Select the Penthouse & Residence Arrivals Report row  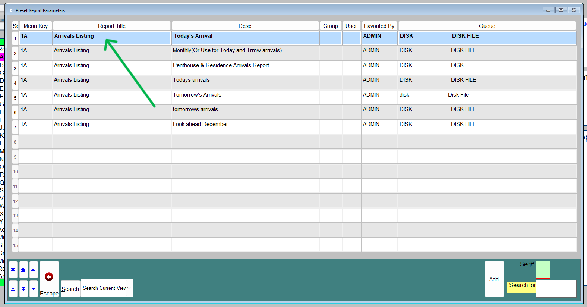221,66
